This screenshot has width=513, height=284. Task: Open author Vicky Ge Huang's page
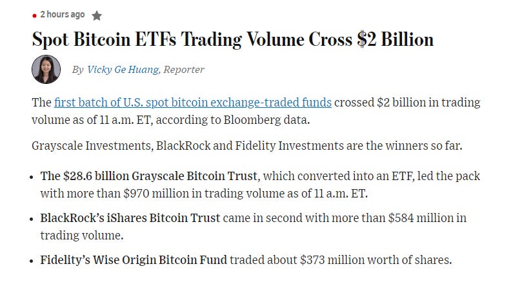tap(123, 70)
